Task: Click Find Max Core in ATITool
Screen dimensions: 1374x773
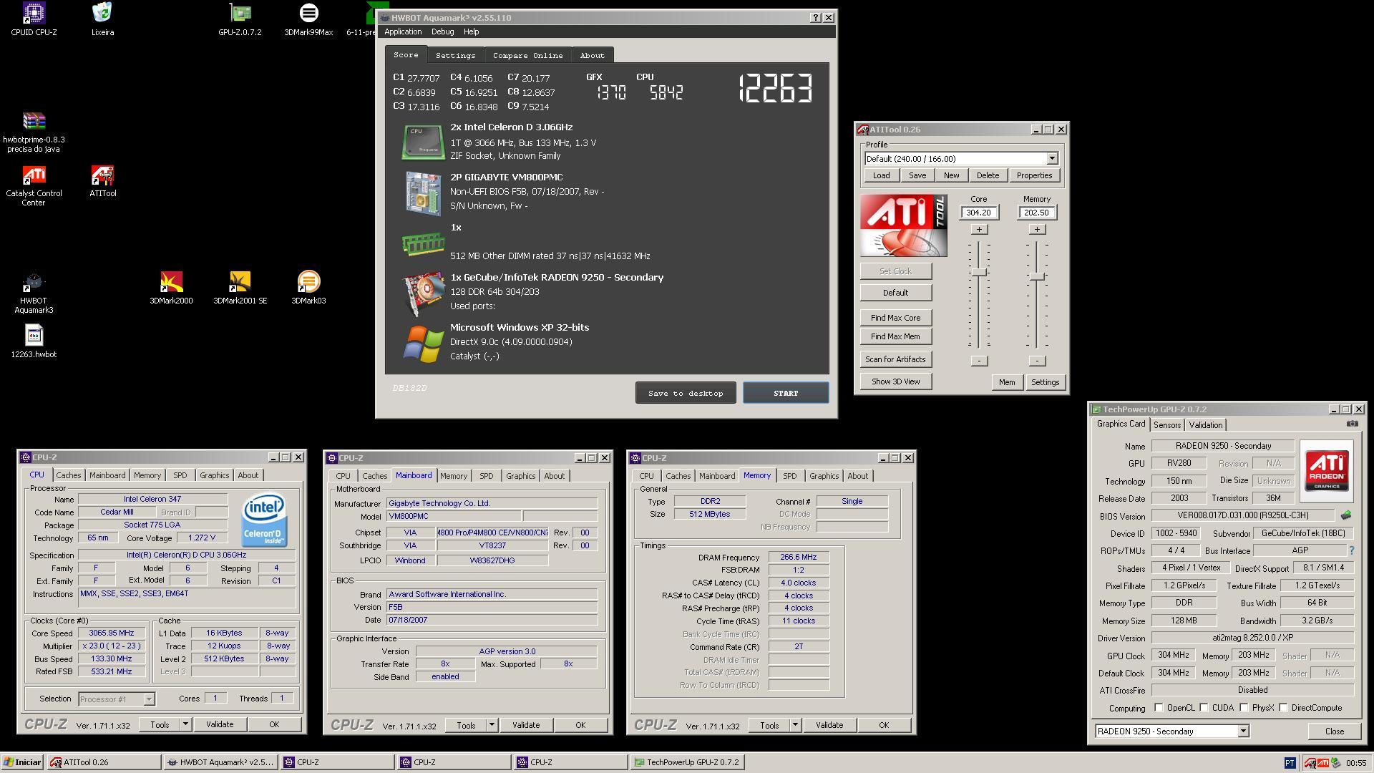Action: [896, 318]
